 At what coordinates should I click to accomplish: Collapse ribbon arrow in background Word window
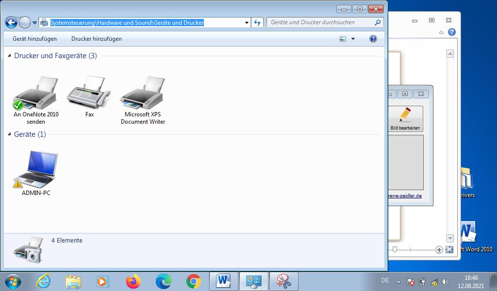pos(441,32)
